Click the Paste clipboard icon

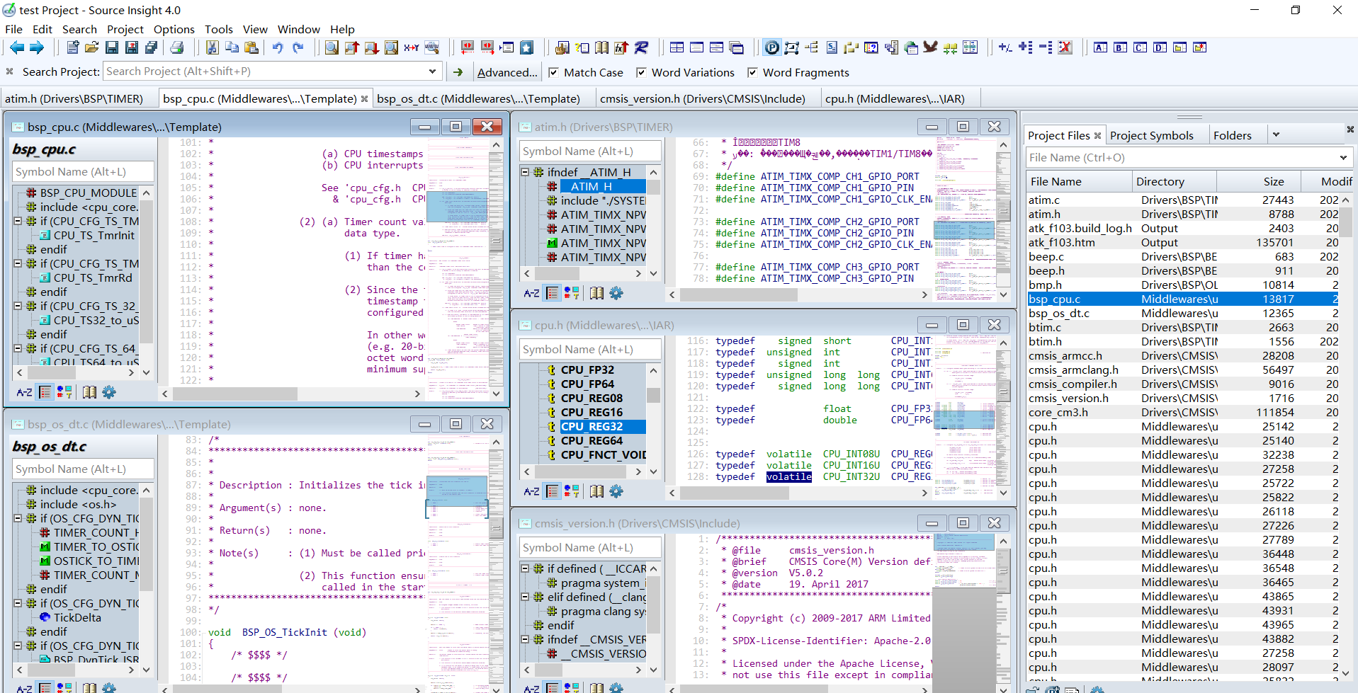251,47
